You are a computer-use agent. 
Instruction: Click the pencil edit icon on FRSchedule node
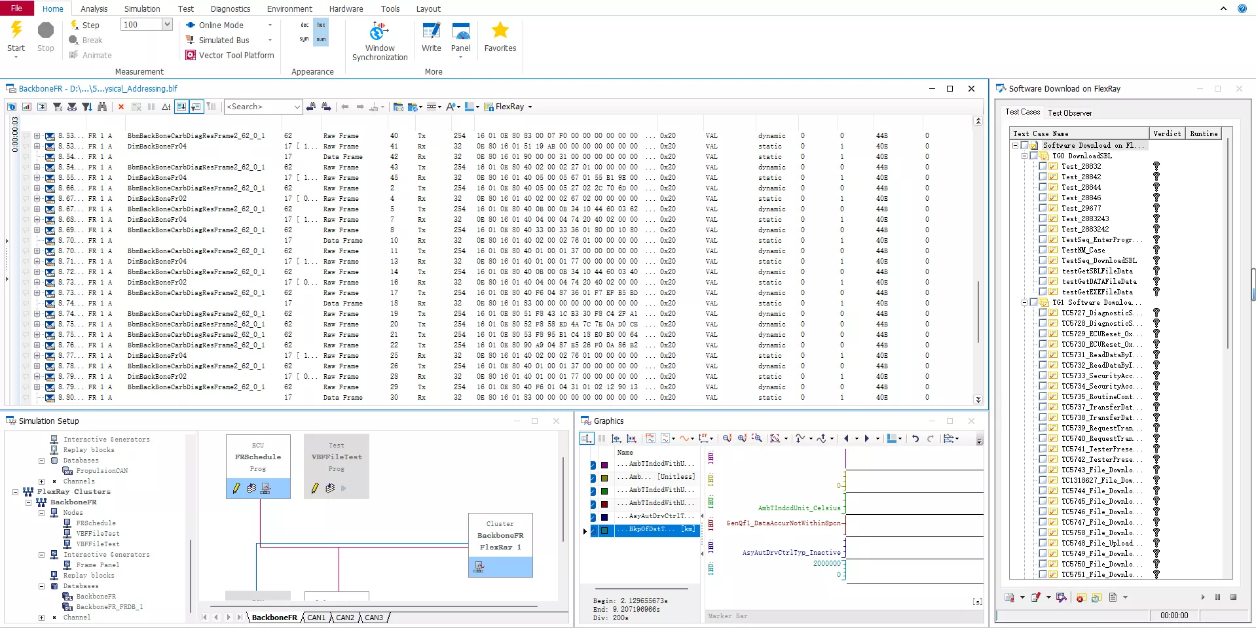tap(236, 488)
